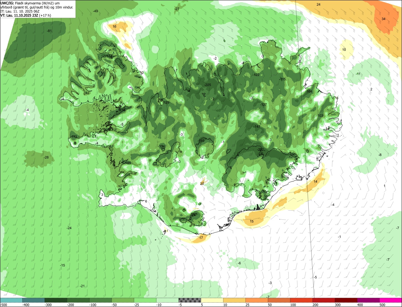Viewport: 402px width, 307px height.
Task: Click the '17' value on the south coast
Action: click(201, 238)
